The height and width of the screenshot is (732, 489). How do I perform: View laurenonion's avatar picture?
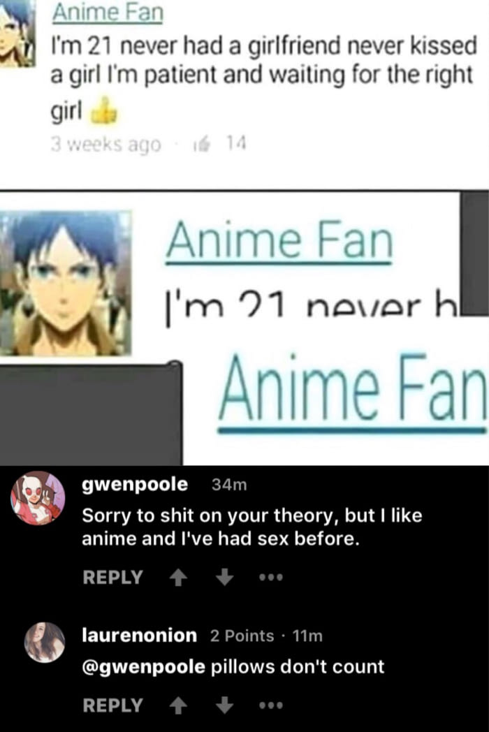pos(45,643)
